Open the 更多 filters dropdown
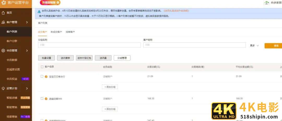Viewport: 282px width, 121px height. point(254,45)
